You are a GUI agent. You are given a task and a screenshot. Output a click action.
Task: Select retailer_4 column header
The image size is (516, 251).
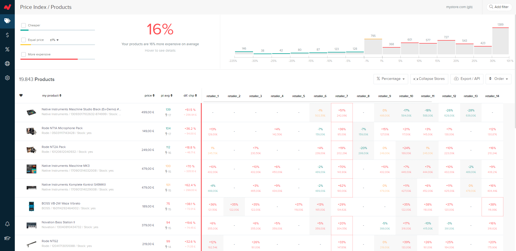click(277, 96)
